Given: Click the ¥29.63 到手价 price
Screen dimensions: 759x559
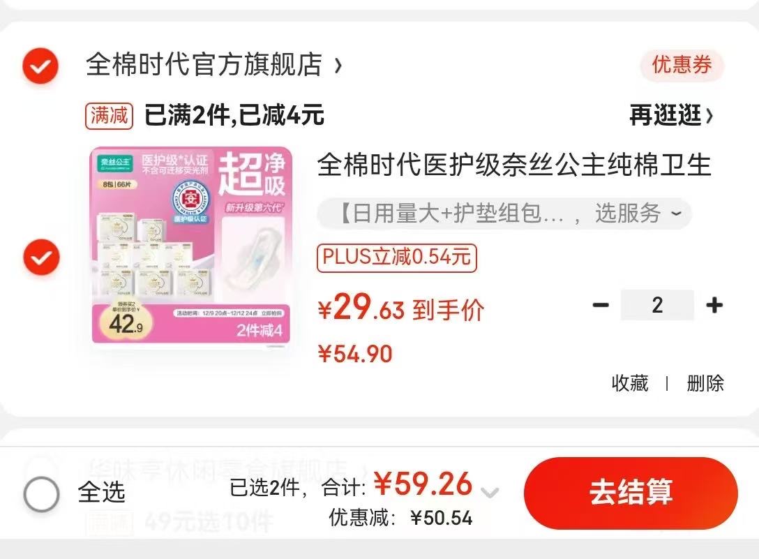Looking at the screenshot, I should [401, 308].
